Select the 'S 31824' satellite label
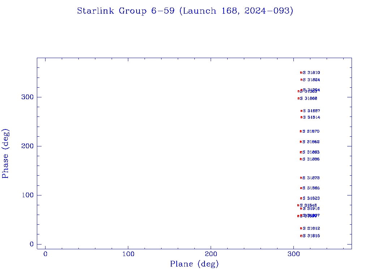 tap(311, 80)
